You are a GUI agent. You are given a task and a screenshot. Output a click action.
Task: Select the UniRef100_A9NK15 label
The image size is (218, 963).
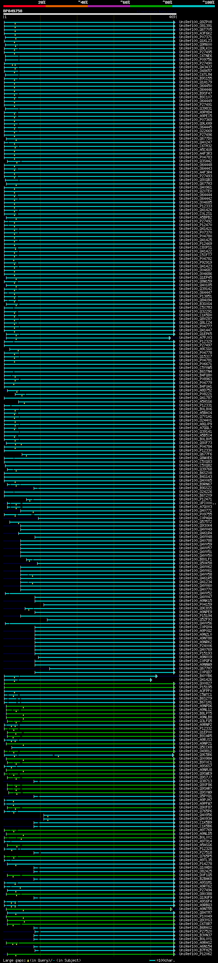coord(196,601)
